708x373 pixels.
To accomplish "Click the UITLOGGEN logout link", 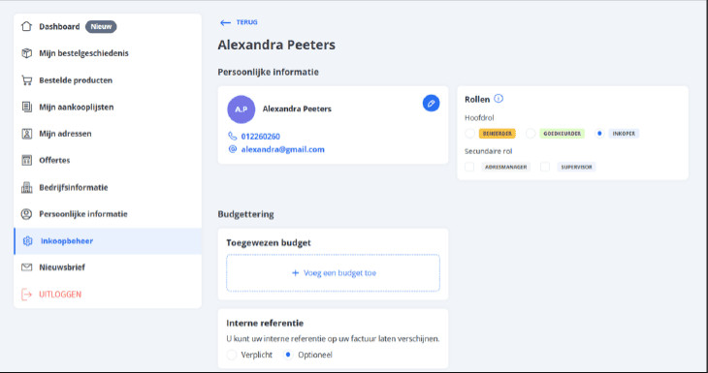I will coord(60,295).
